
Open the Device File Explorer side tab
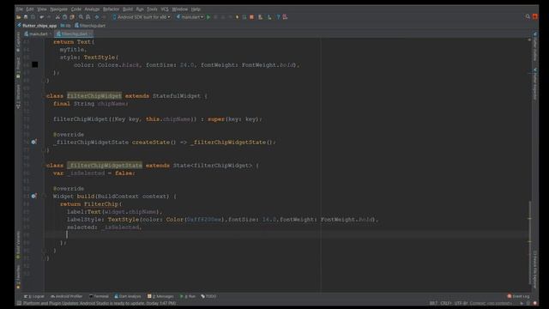535,269
